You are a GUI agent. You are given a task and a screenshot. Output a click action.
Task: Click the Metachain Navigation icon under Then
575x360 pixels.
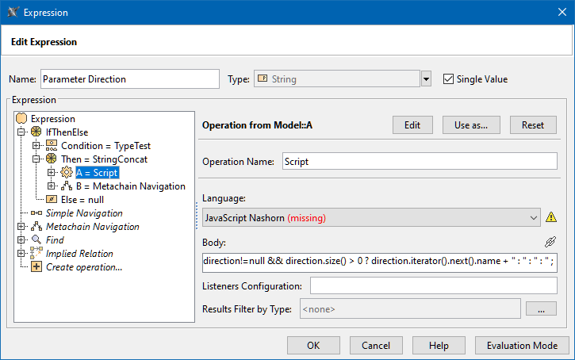67,186
